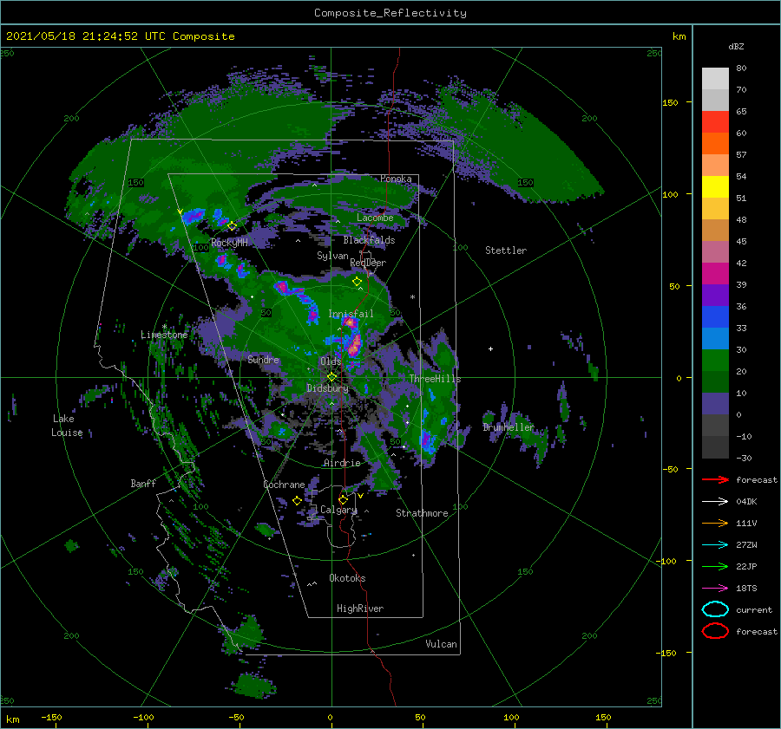
Task: Click the Drumheller label
Action: pyautogui.click(x=509, y=427)
